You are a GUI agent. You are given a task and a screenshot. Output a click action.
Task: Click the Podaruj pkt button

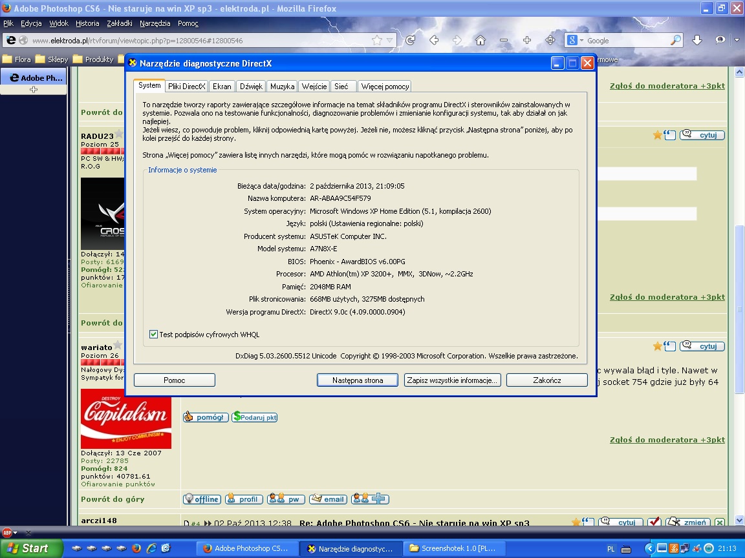(255, 417)
